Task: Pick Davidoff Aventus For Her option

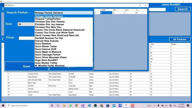Action: pos(64,38)
